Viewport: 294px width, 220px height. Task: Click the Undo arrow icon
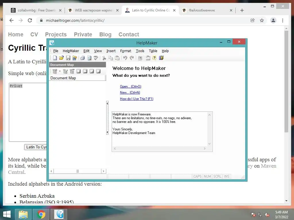[x=125, y=58]
